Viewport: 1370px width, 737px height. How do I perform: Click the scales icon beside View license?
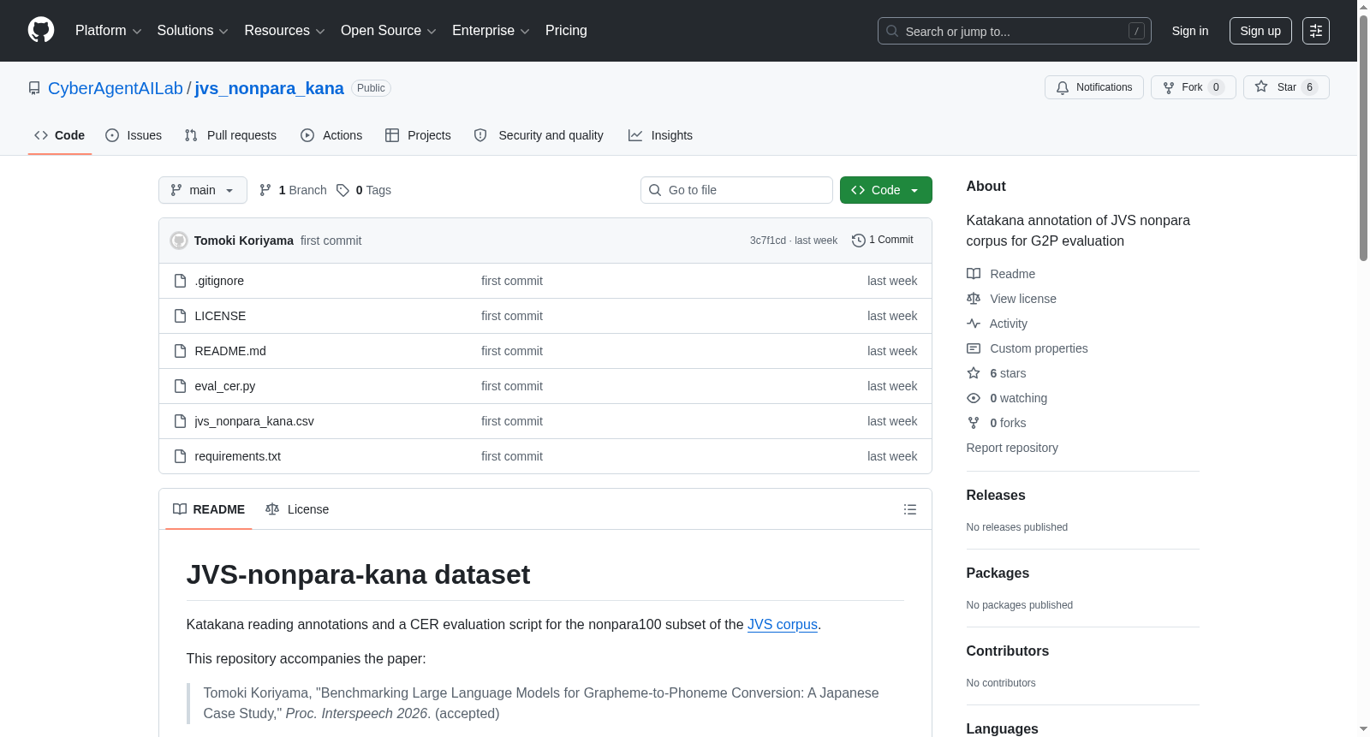(x=974, y=299)
